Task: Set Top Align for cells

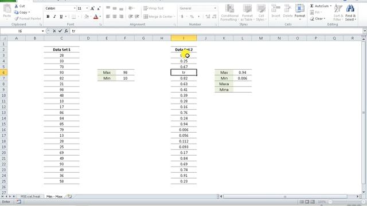Action: click(108, 9)
